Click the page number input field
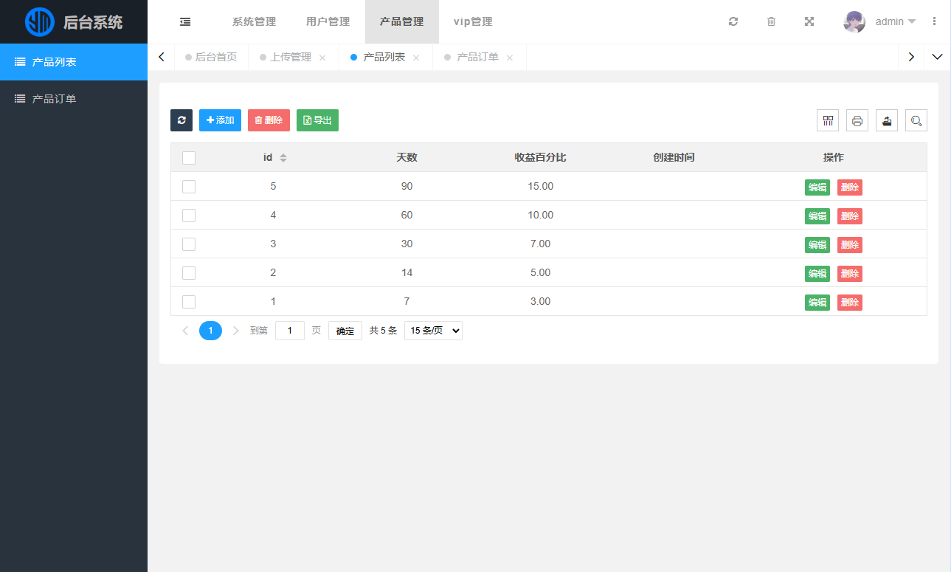Image resolution: width=951 pixels, height=572 pixels. (290, 331)
